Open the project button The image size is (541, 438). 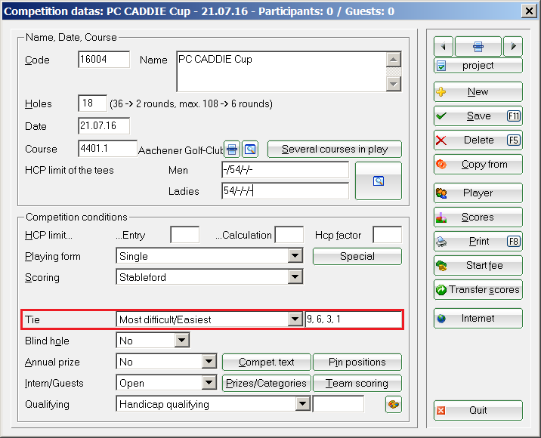click(x=478, y=66)
